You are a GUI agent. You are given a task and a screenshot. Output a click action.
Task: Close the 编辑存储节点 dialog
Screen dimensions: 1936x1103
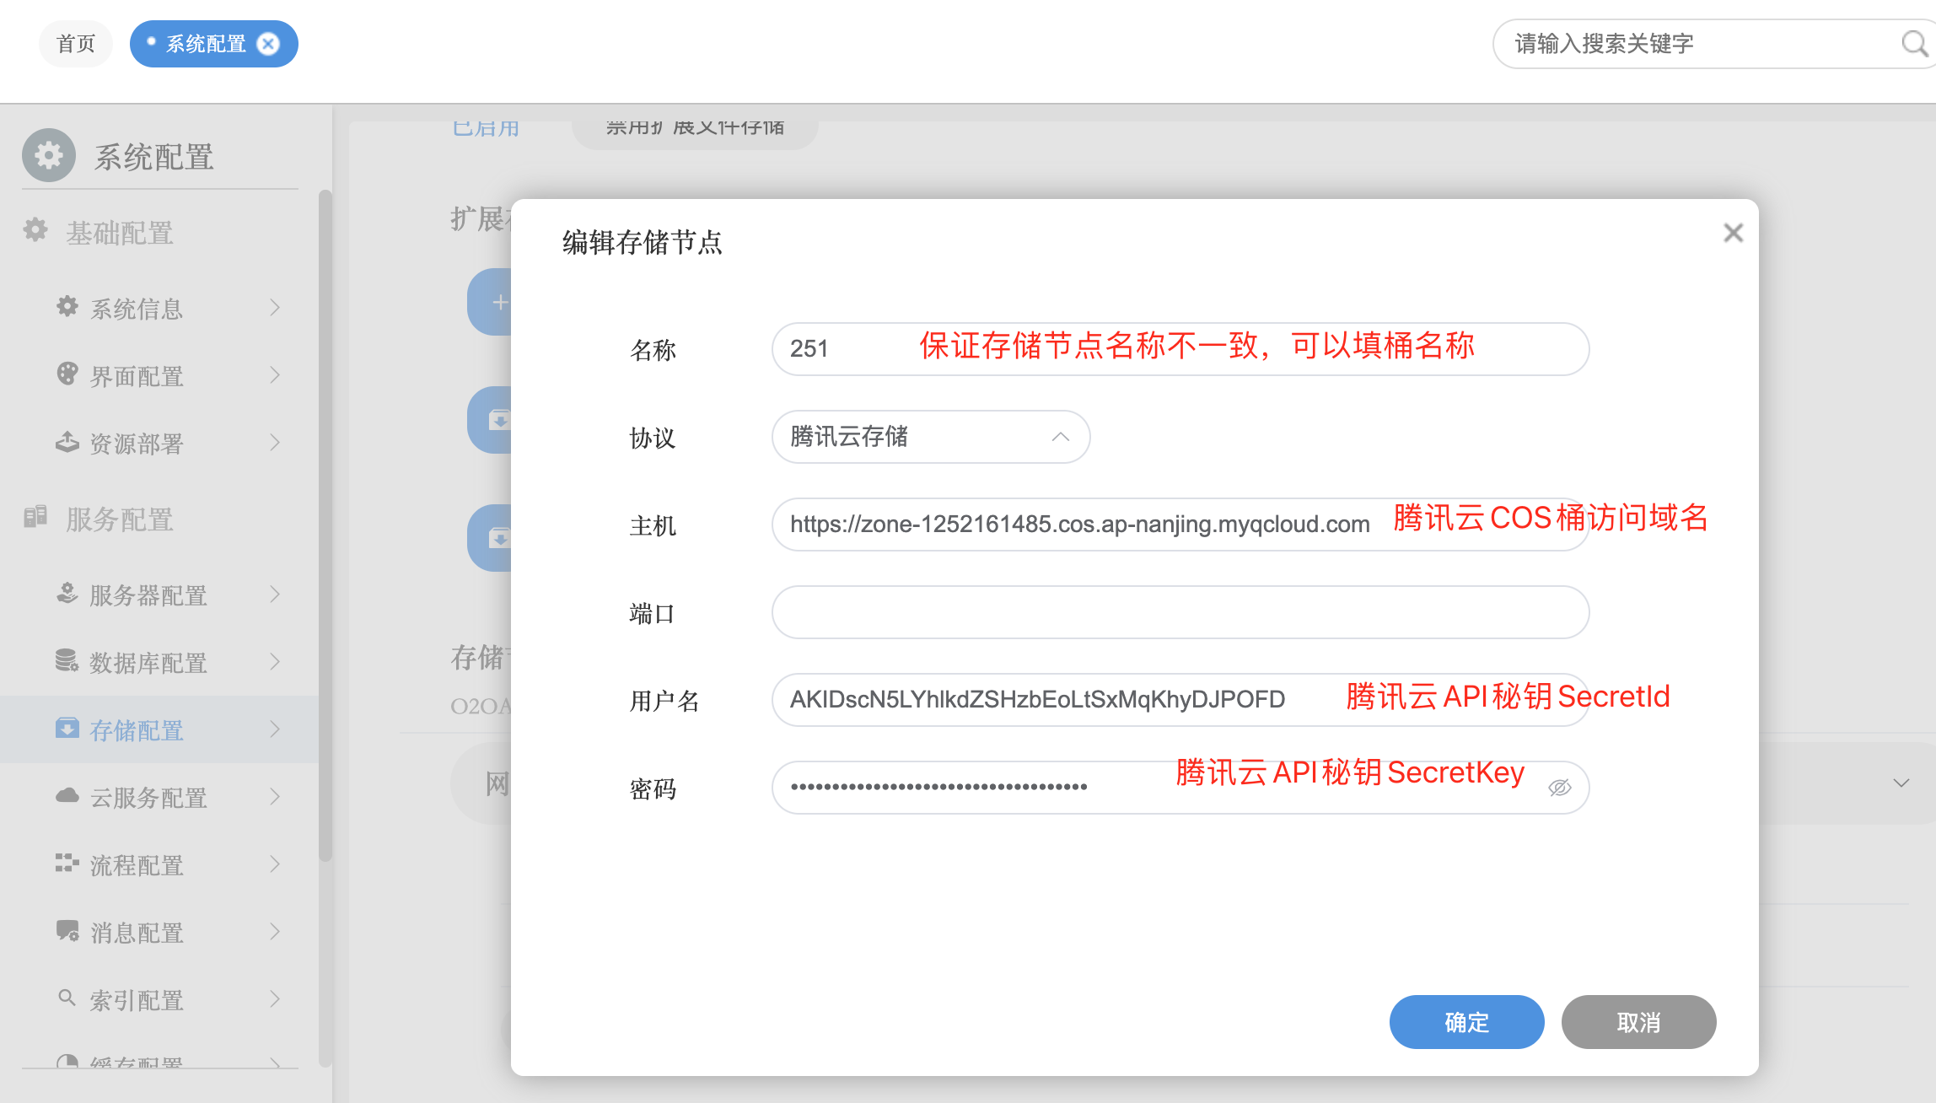(x=1733, y=233)
